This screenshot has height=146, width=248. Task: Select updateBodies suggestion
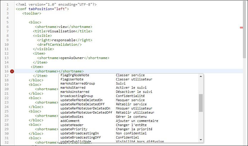tap(72, 117)
